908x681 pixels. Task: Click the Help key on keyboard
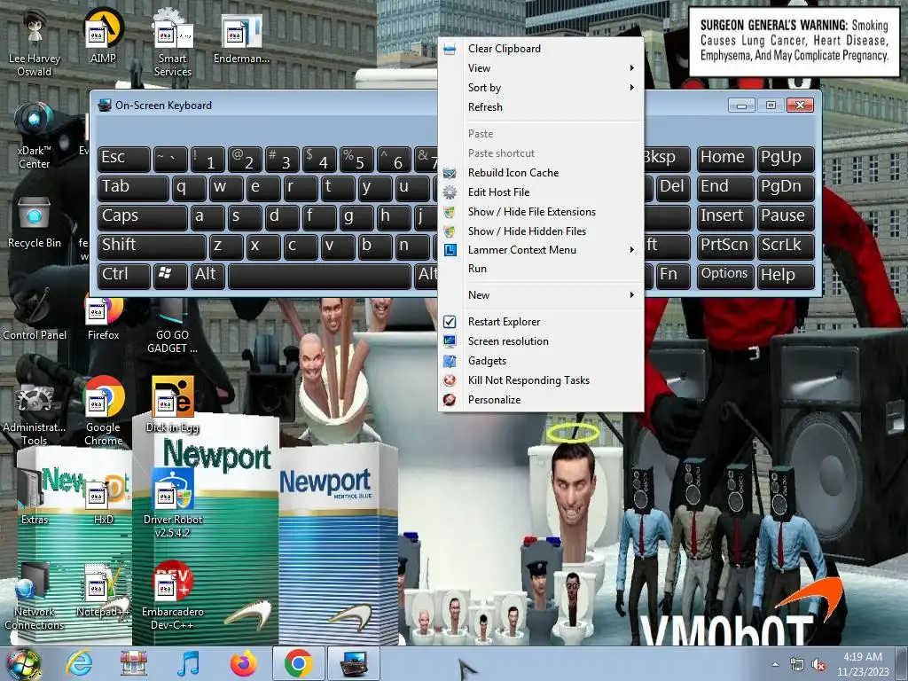786,275
